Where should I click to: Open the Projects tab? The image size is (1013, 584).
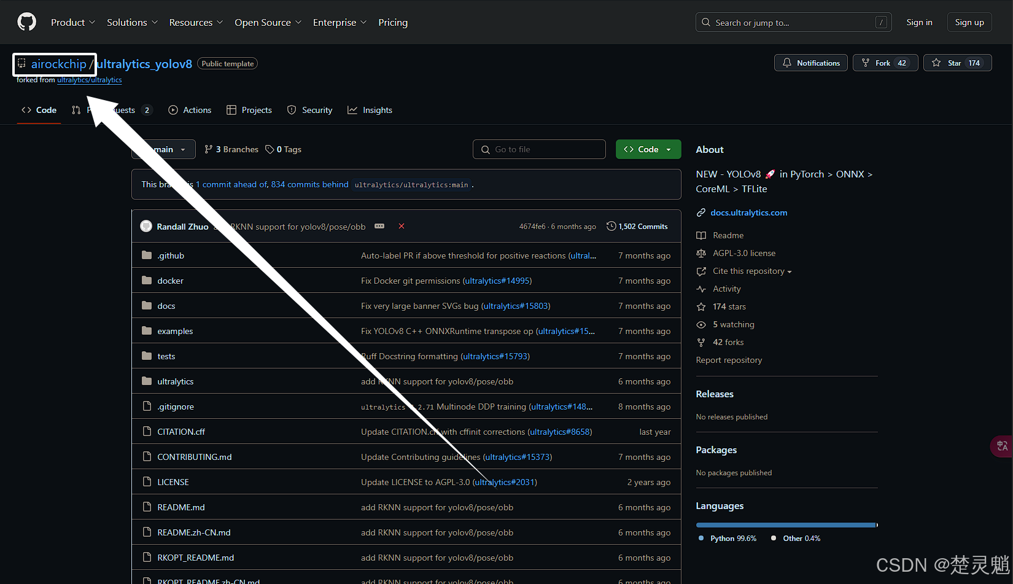(x=249, y=110)
